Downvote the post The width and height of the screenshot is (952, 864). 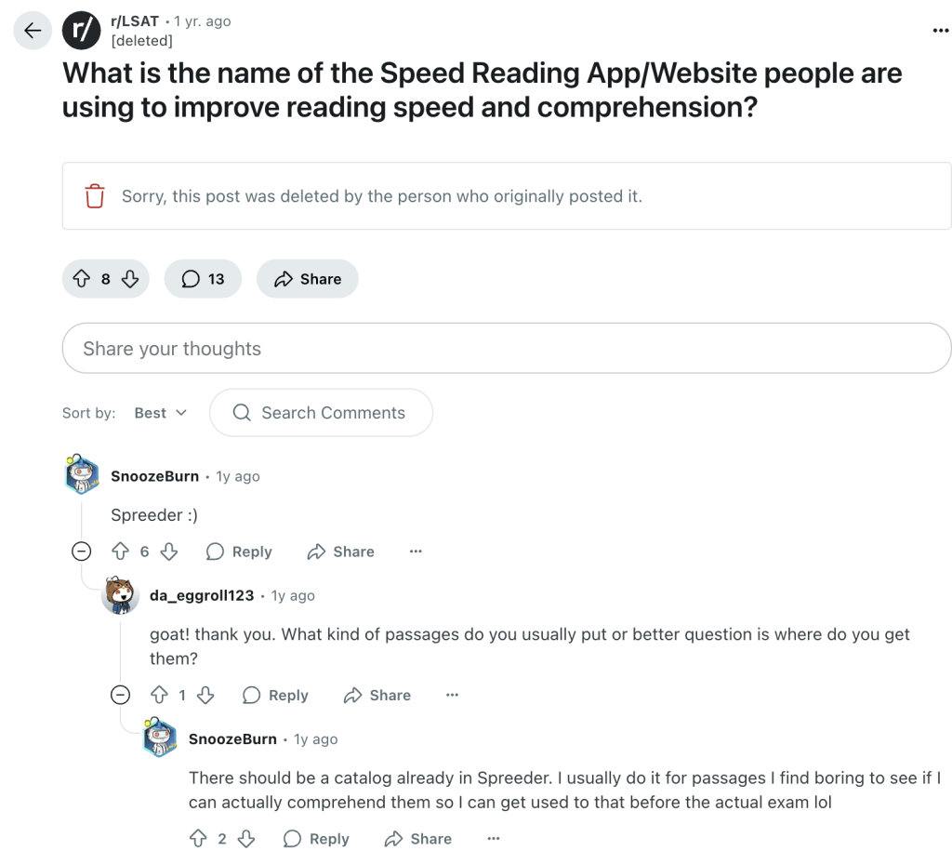click(130, 278)
